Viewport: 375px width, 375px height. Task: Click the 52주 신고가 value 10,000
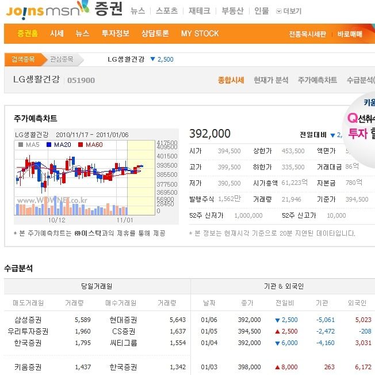tap(336, 216)
